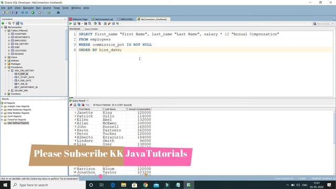Click the printer icon in Query Result toolbar

pyautogui.click(x=75, y=105)
